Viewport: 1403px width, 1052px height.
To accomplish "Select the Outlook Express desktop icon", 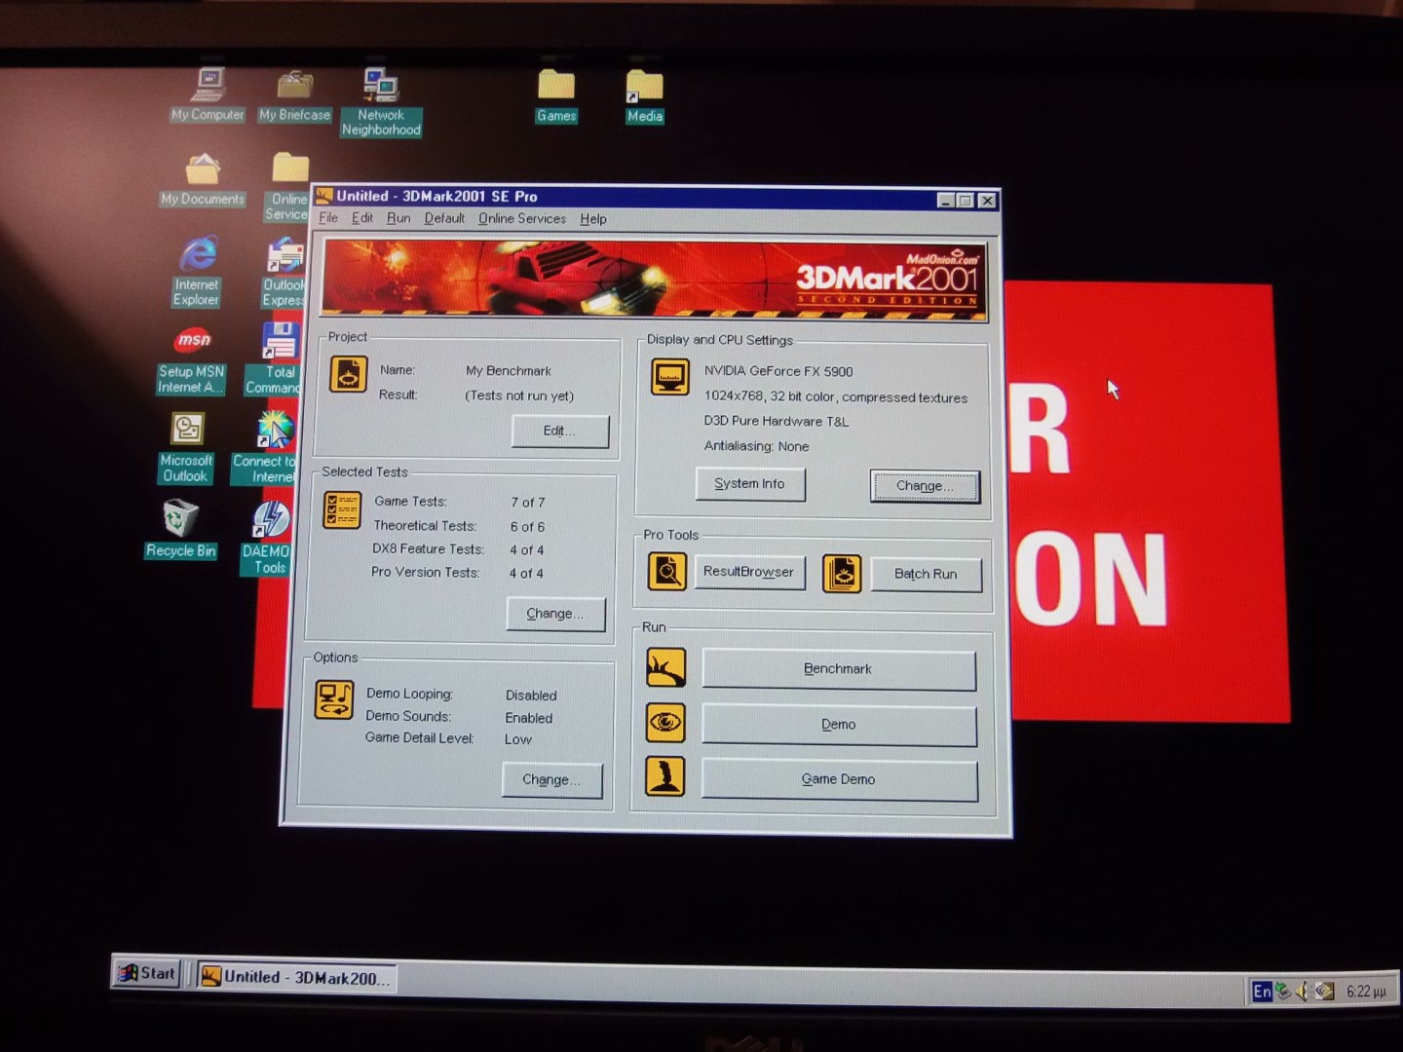I will pyautogui.click(x=284, y=274).
